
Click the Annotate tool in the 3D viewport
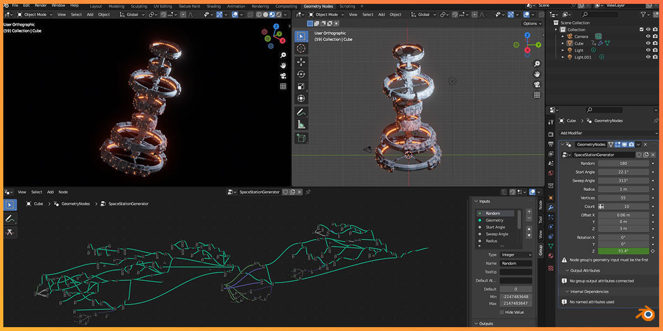pyautogui.click(x=301, y=111)
